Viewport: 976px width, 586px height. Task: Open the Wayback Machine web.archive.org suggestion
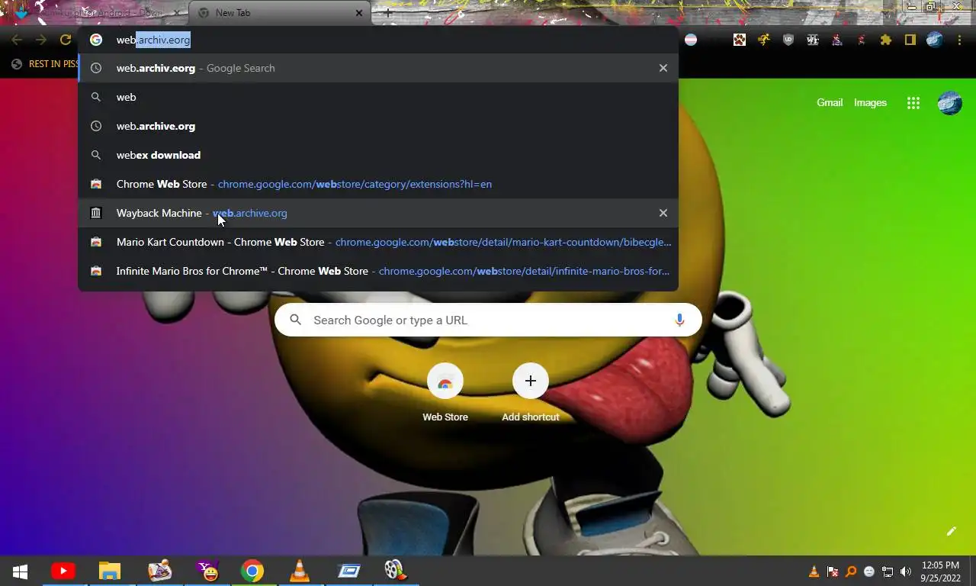pos(378,213)
